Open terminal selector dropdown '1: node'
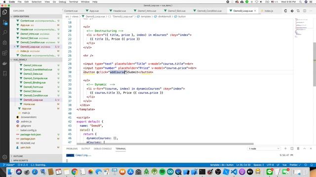This screenshot has height=177, width=316. (264, 148)
